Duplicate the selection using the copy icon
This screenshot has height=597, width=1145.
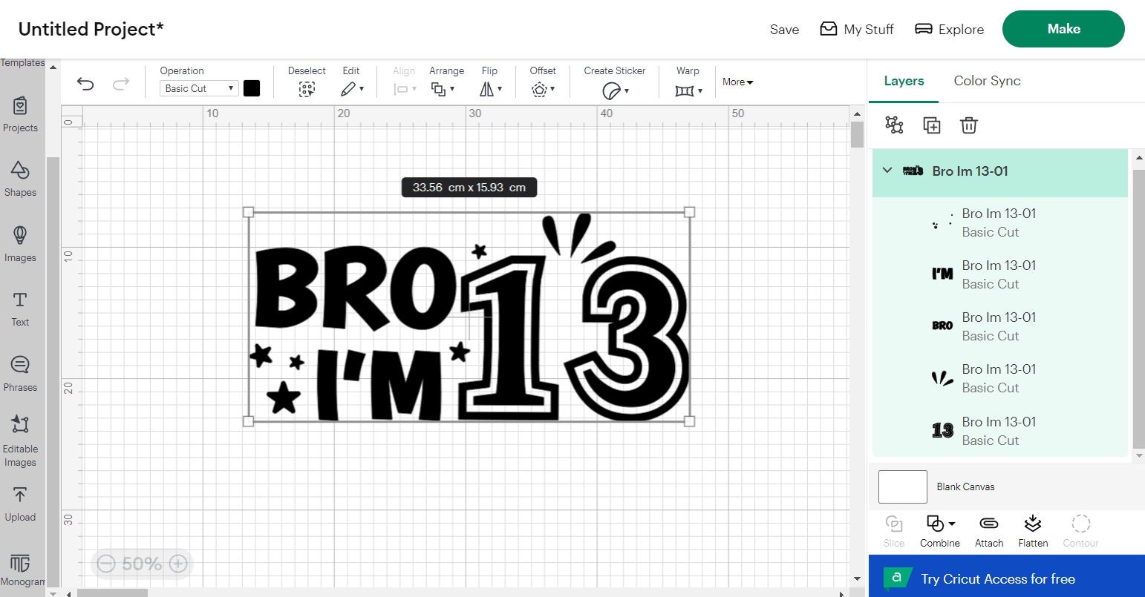pos(932,125)
